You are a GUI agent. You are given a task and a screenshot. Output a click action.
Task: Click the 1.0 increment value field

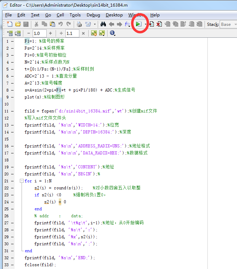click(39, 33)
